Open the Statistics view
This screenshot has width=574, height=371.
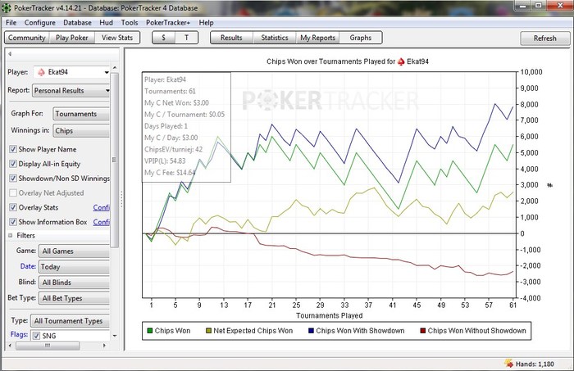coord(275,38)
